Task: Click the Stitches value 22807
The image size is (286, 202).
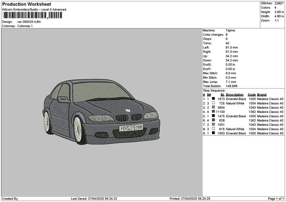Action: 279,3
